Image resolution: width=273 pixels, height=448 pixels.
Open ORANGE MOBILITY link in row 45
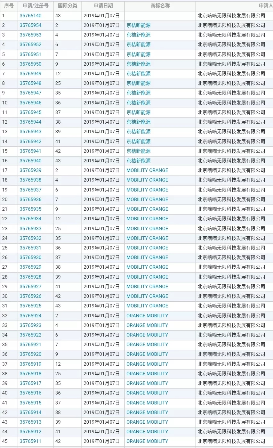click(147, 441)
